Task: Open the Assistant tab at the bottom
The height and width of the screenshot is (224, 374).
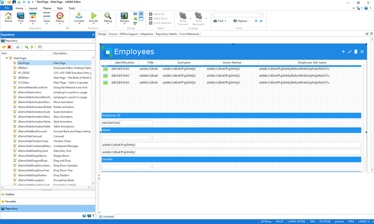Action: pyautogui.click(x=107, y=217)
